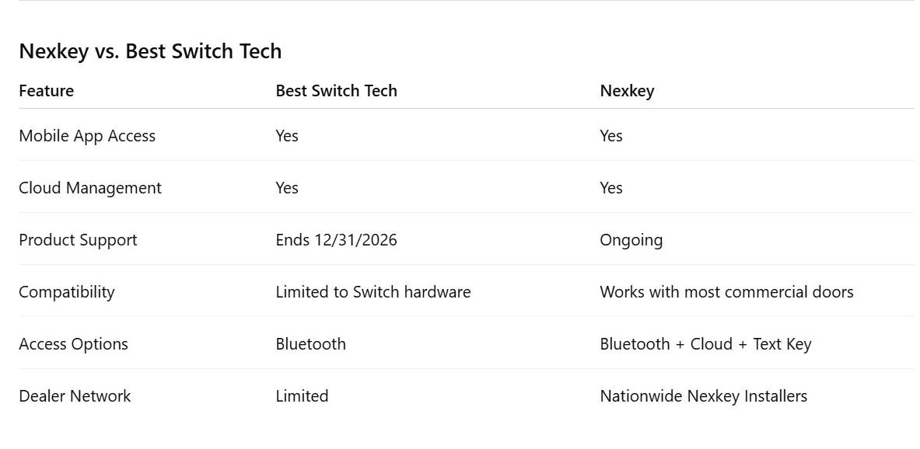This screenshot has height=449, width=920.
Task: Click Nexkey 'Yes' in Mobile App Access row
Action: click(x=610, y=136)
